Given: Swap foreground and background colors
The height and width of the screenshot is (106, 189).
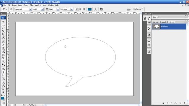Looking at the screenshot, I should (x=4, y=95).
